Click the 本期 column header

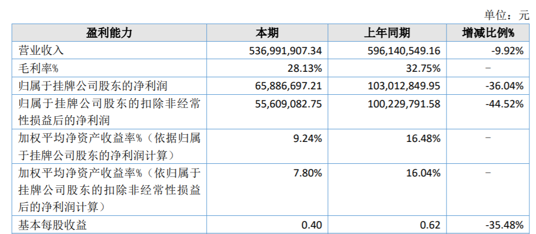point(267,33)
